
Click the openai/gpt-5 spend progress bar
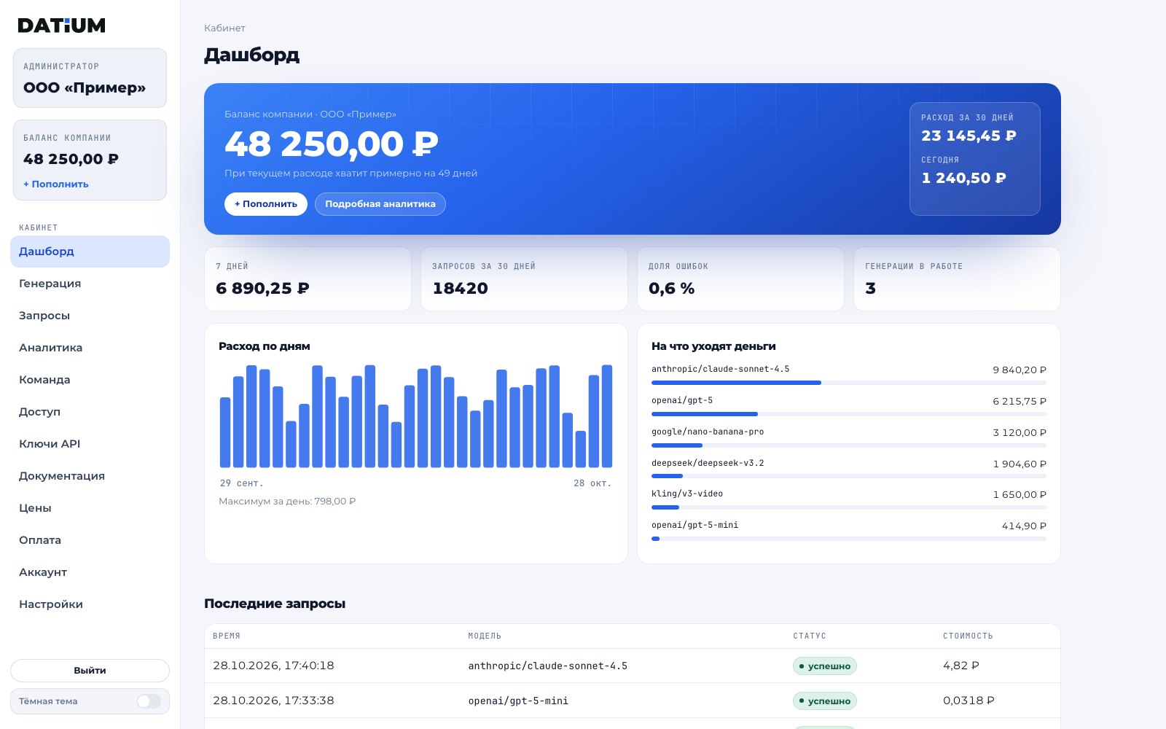tap(849, 414)
